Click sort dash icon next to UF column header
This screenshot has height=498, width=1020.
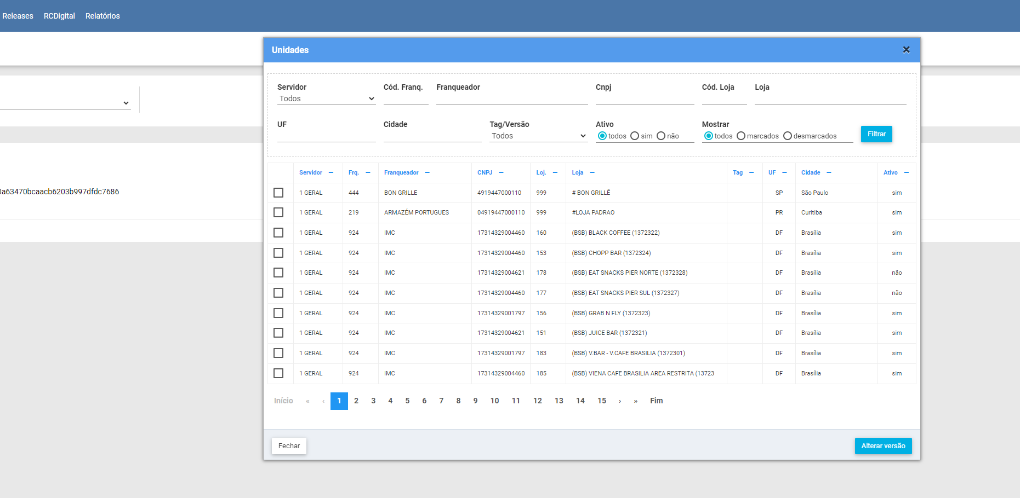pos(784,172)
